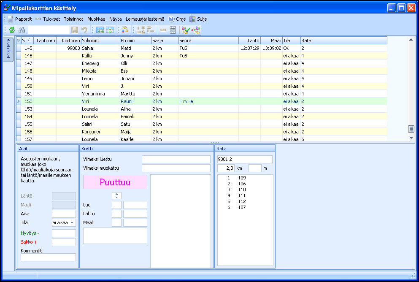Screen dimensions: 419x282
Task: Click the Ohje help question mark icon
Action: coord(171,19)
